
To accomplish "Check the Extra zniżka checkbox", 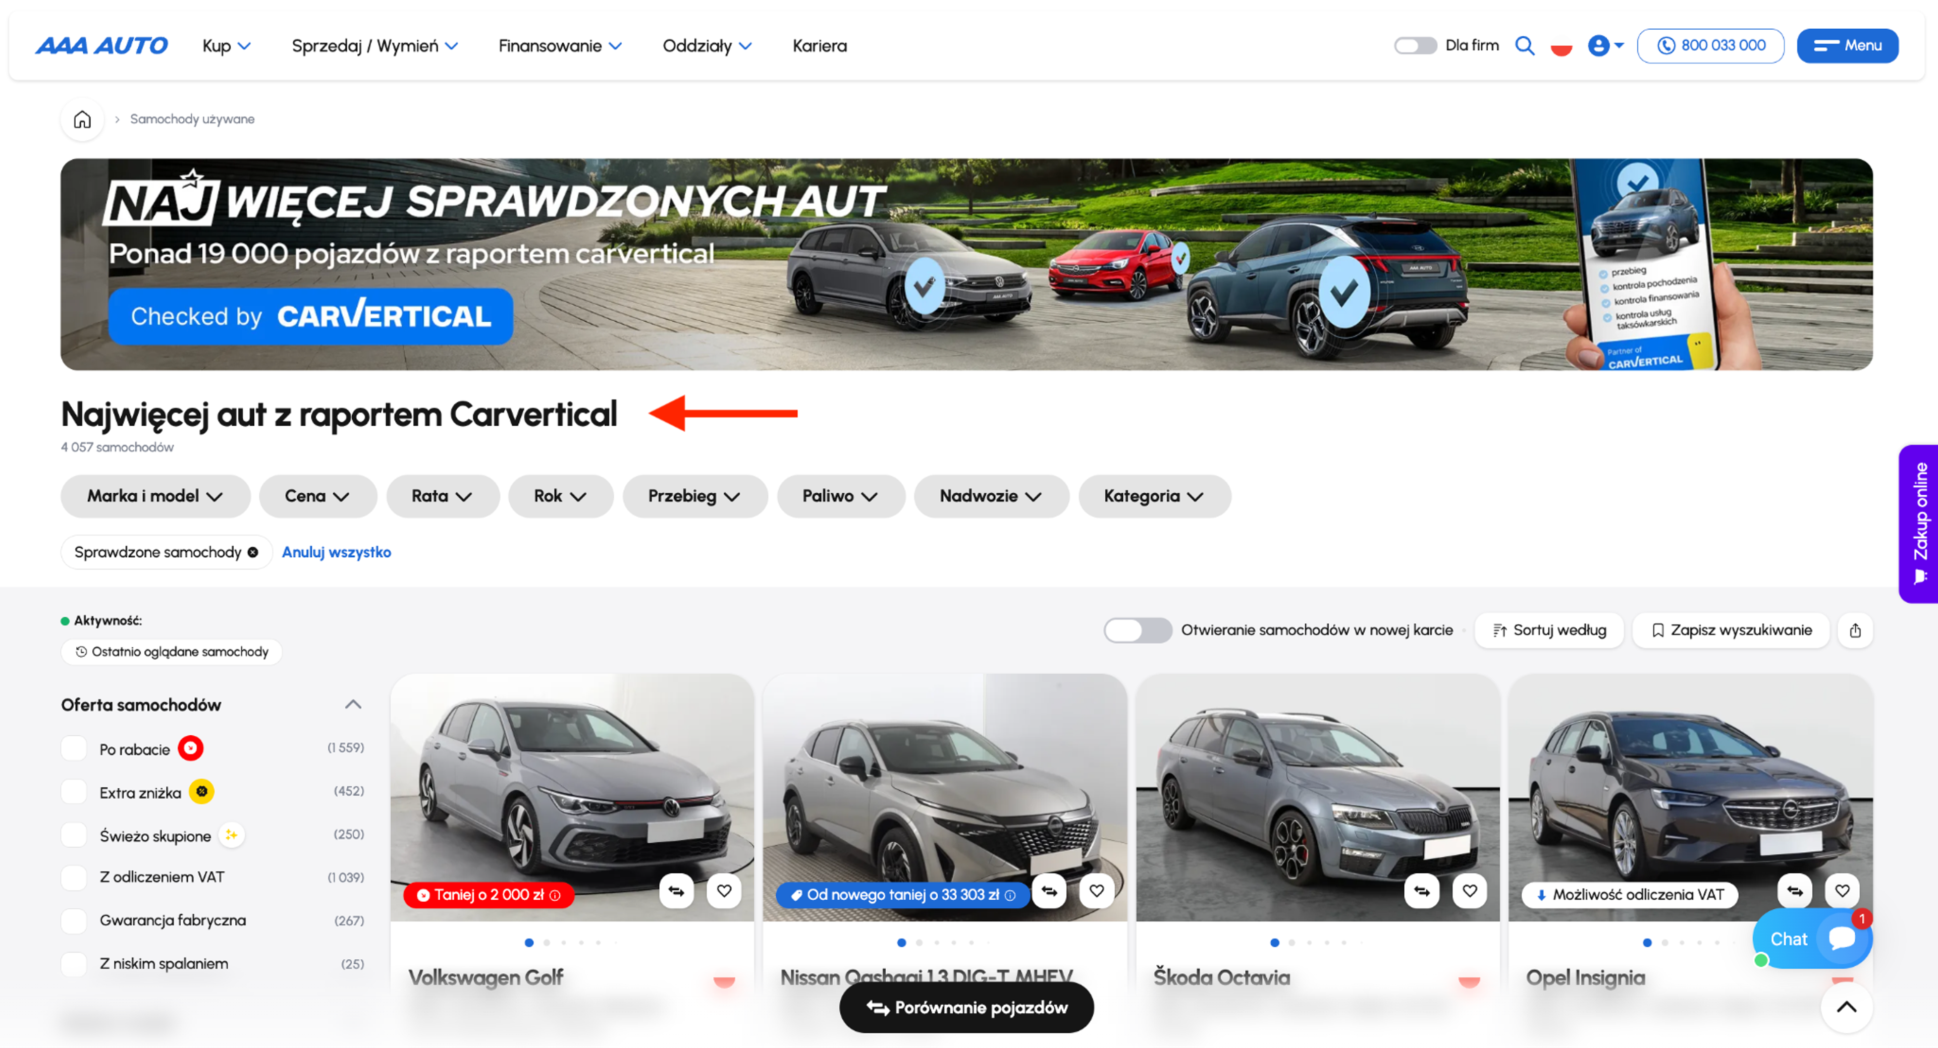I will click(75, 792).
